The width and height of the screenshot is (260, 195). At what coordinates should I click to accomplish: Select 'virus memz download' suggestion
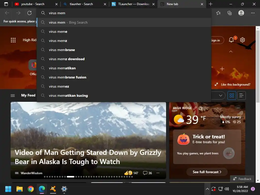tap(124, 59)
